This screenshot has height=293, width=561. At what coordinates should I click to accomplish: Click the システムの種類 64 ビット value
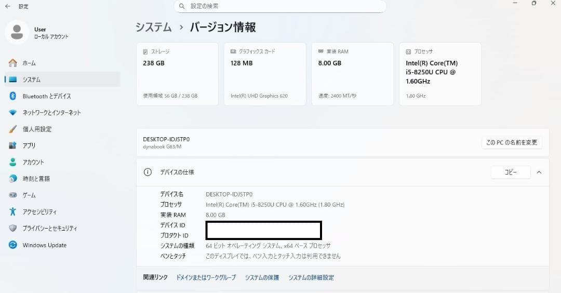click(x=268, y=246)
